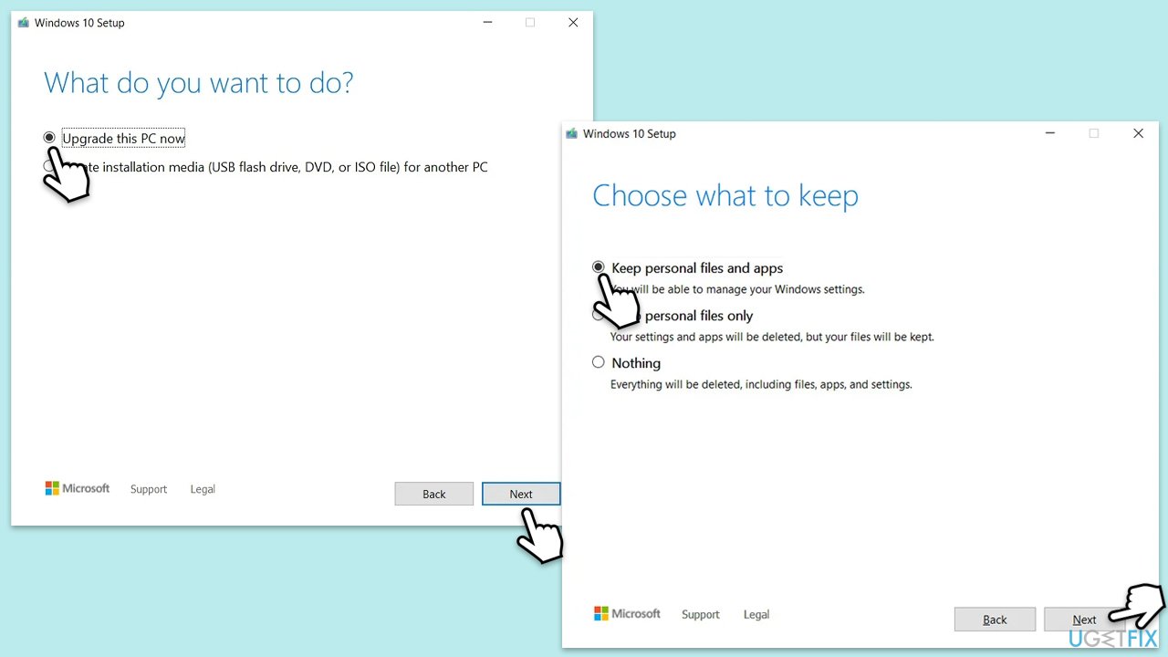Click Back in the Choose what to keep window

pos(995,620)
